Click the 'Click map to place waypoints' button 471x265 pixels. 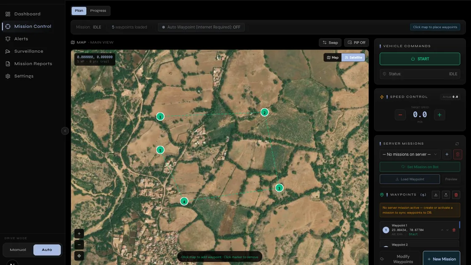coord(435,27)
